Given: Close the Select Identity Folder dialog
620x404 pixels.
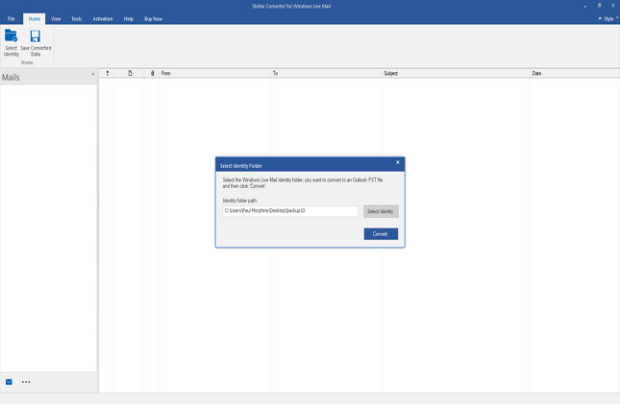Looking at the screenshot, I should (398, 162).
